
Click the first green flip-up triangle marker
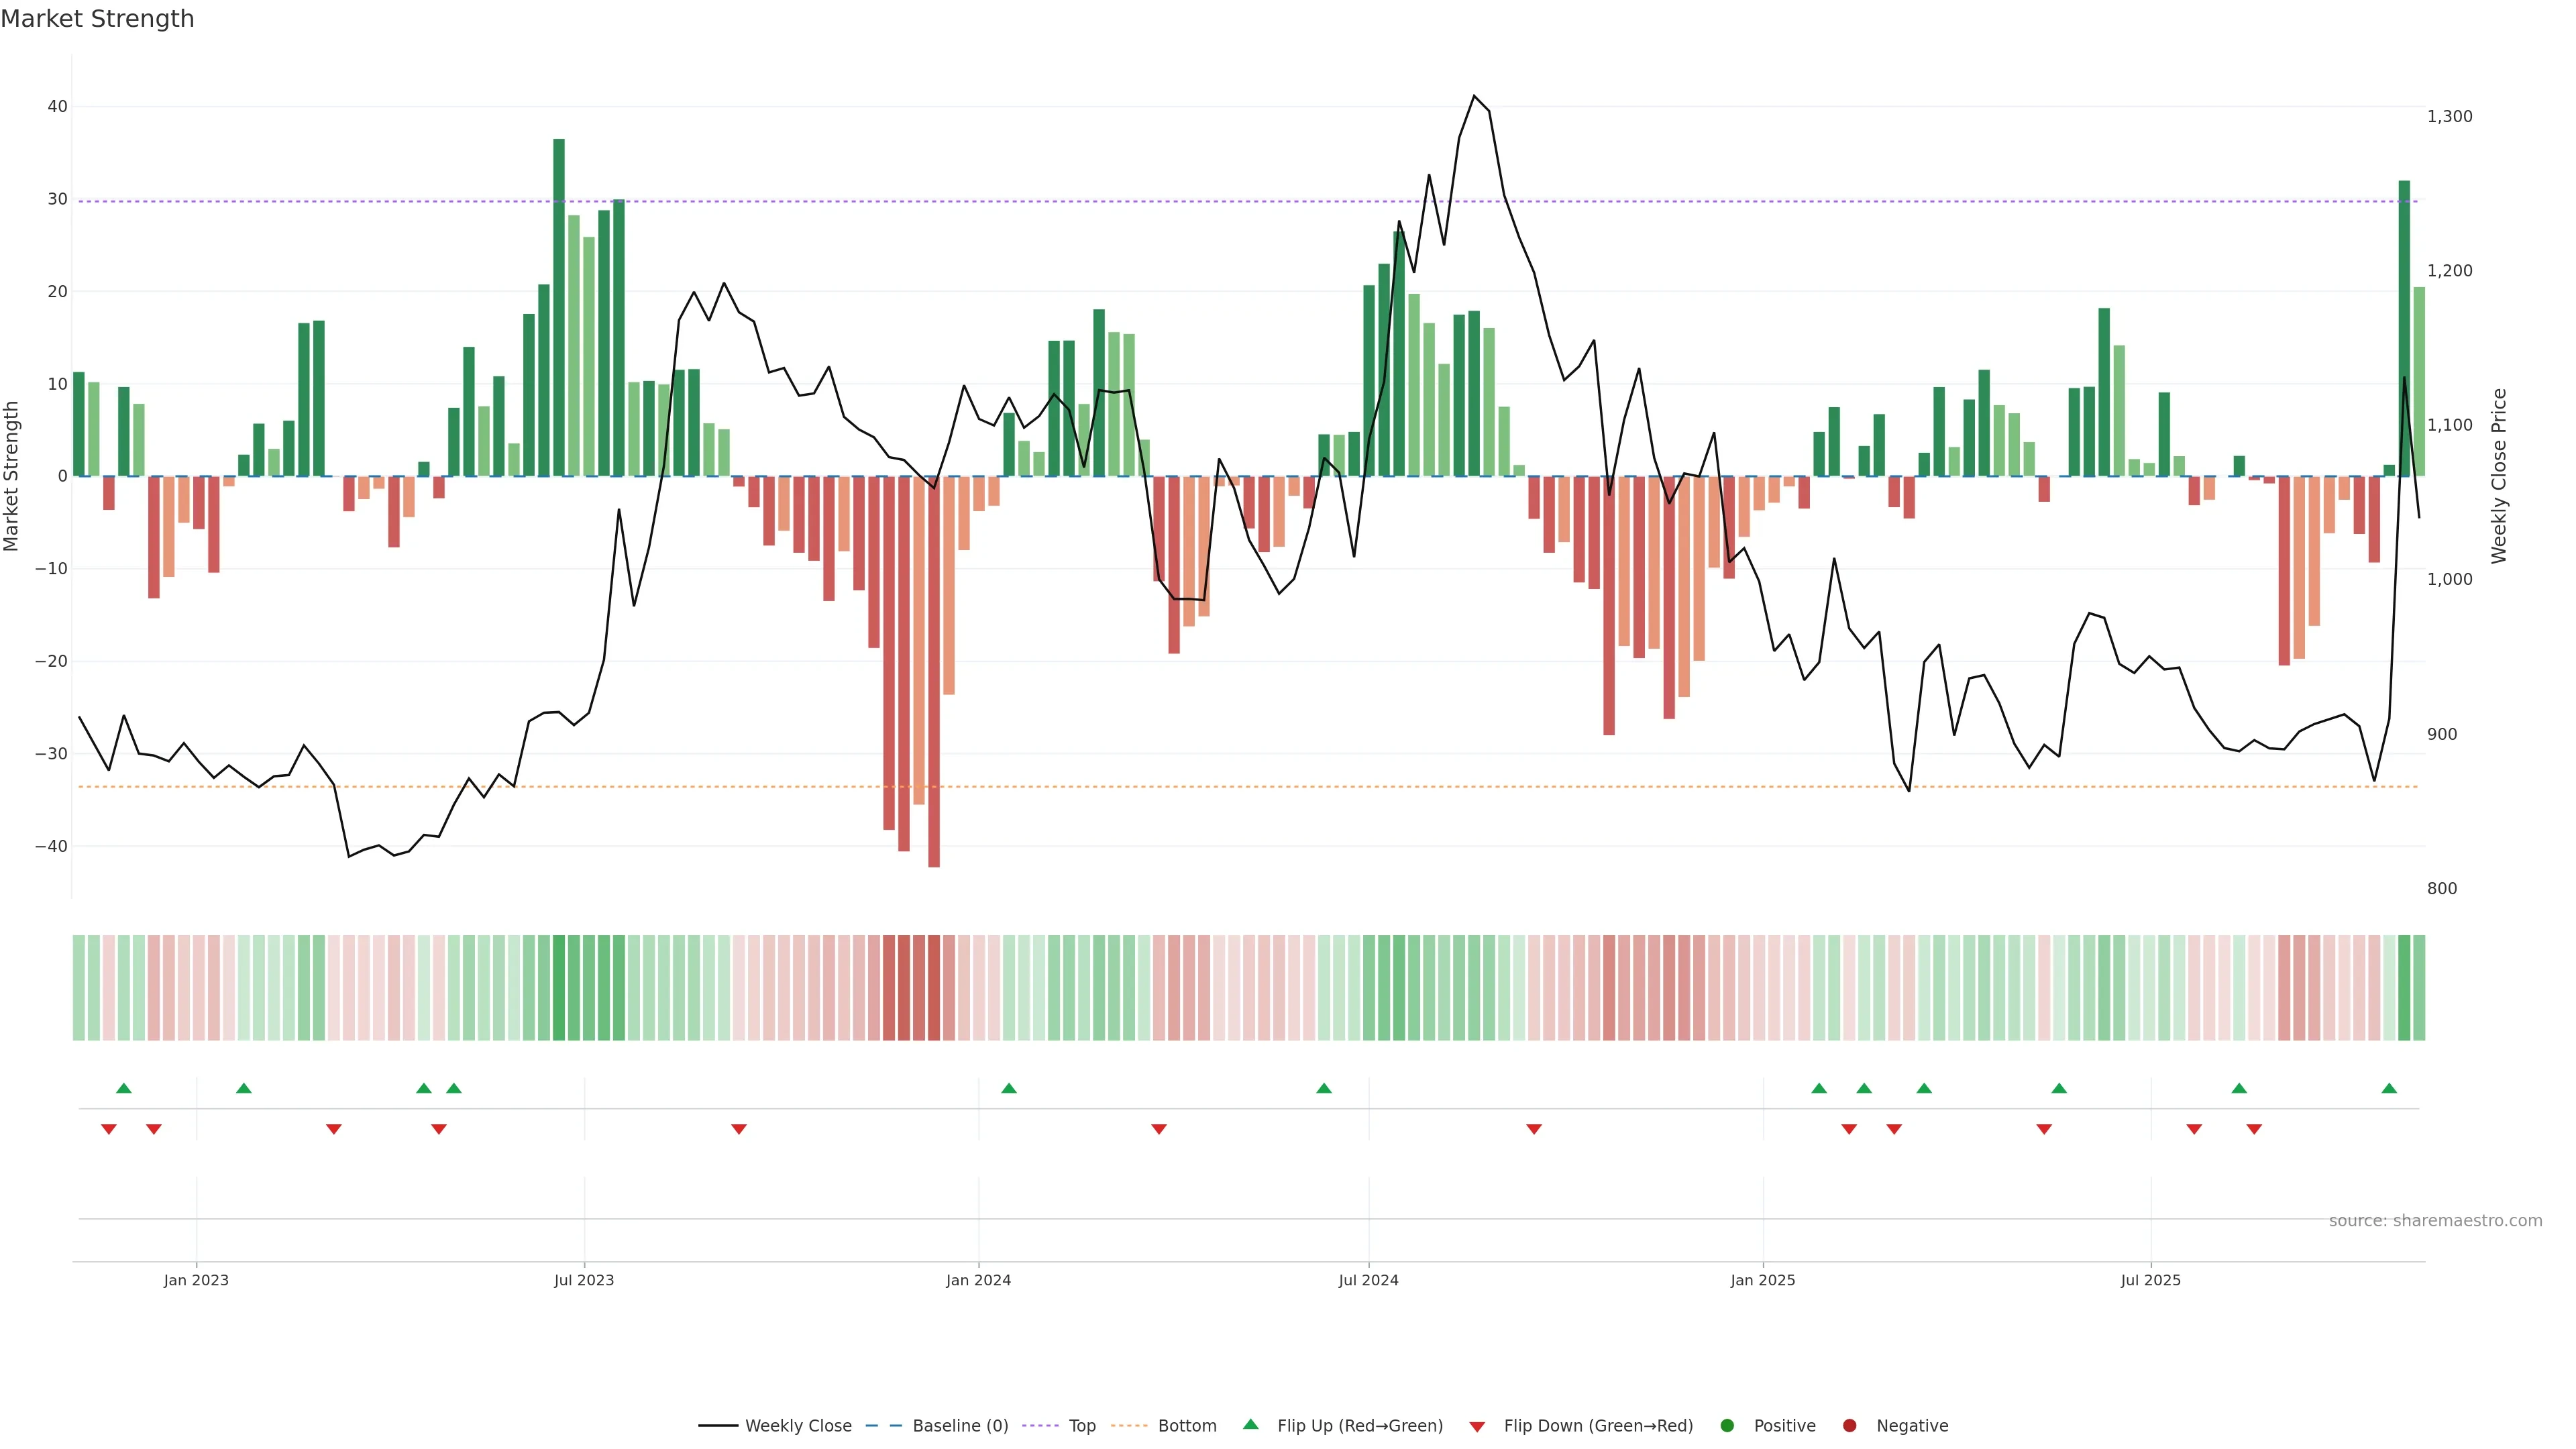[124, 1088]
